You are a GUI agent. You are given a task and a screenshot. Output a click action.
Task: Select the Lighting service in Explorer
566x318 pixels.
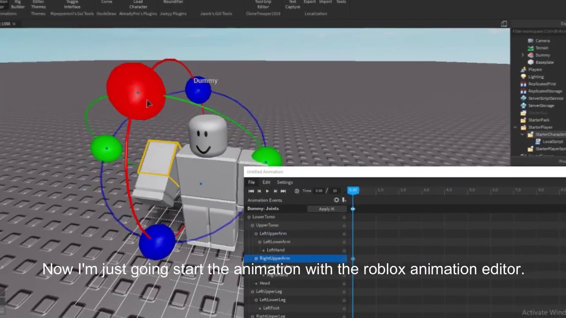(536, 77)
